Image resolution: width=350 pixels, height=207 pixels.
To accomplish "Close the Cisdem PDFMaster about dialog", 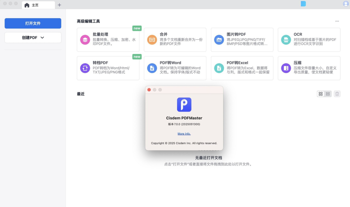I will pos(149,90).
